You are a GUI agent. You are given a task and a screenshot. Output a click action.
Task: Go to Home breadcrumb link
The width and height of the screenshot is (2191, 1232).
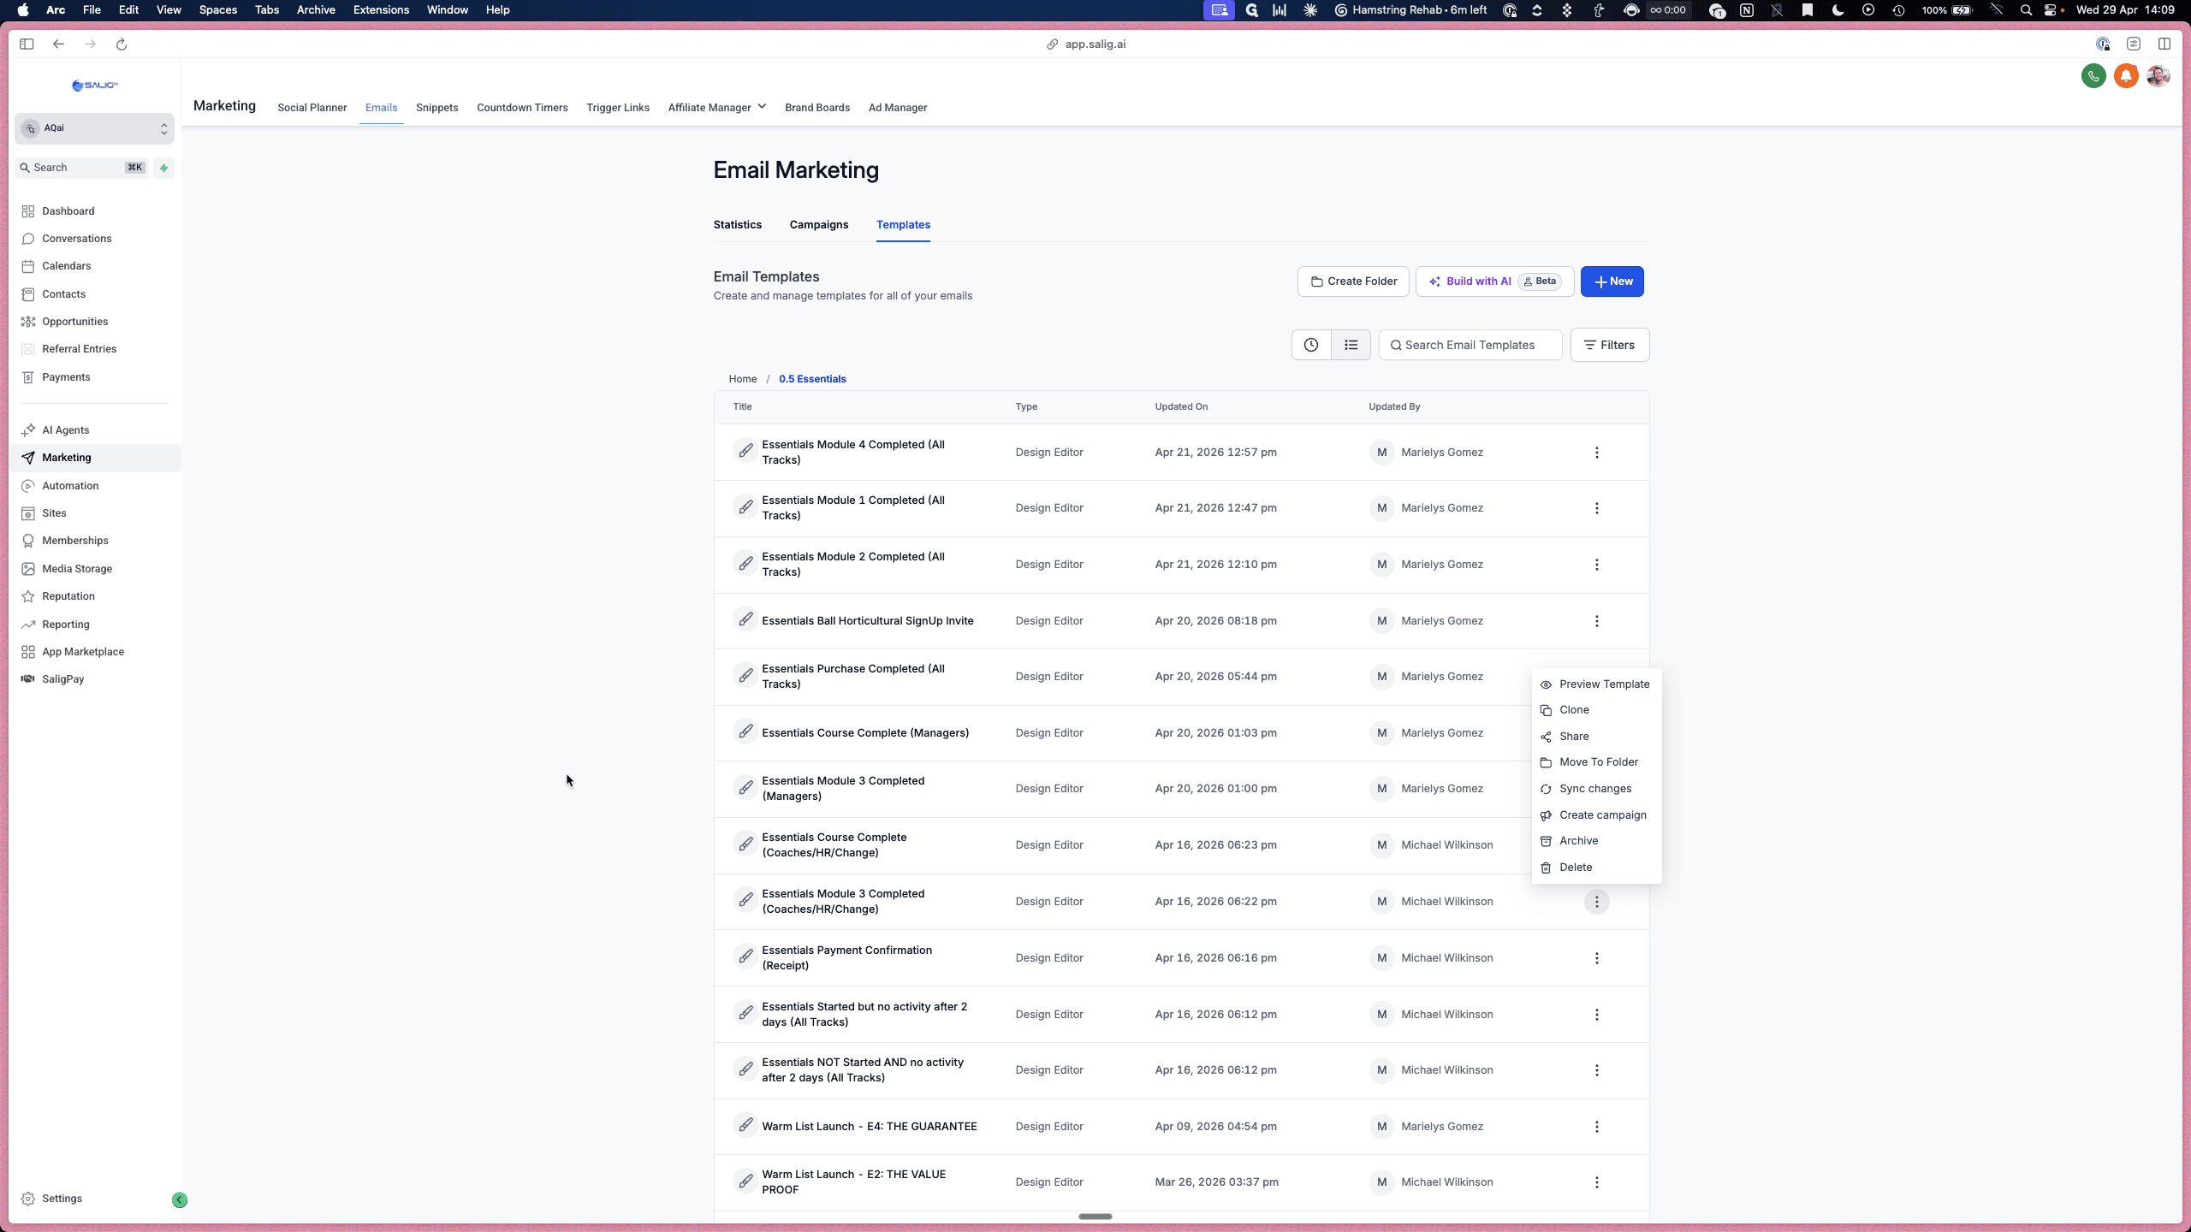pos(742,379)
